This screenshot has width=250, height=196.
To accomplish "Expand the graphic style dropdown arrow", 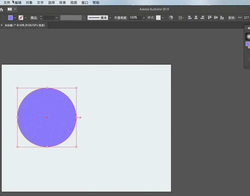I will (163, 18).
